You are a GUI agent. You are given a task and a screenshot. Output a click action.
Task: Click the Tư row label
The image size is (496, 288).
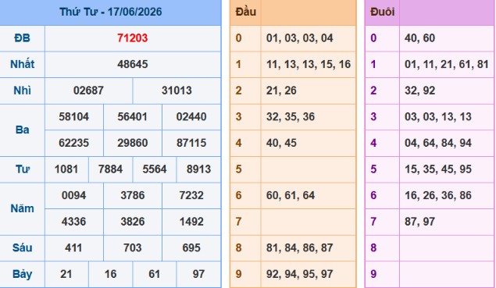click(x=22, y=169)
